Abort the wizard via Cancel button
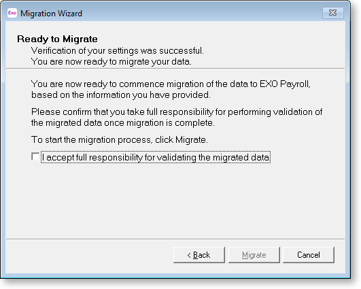 [x=308, y=255]
